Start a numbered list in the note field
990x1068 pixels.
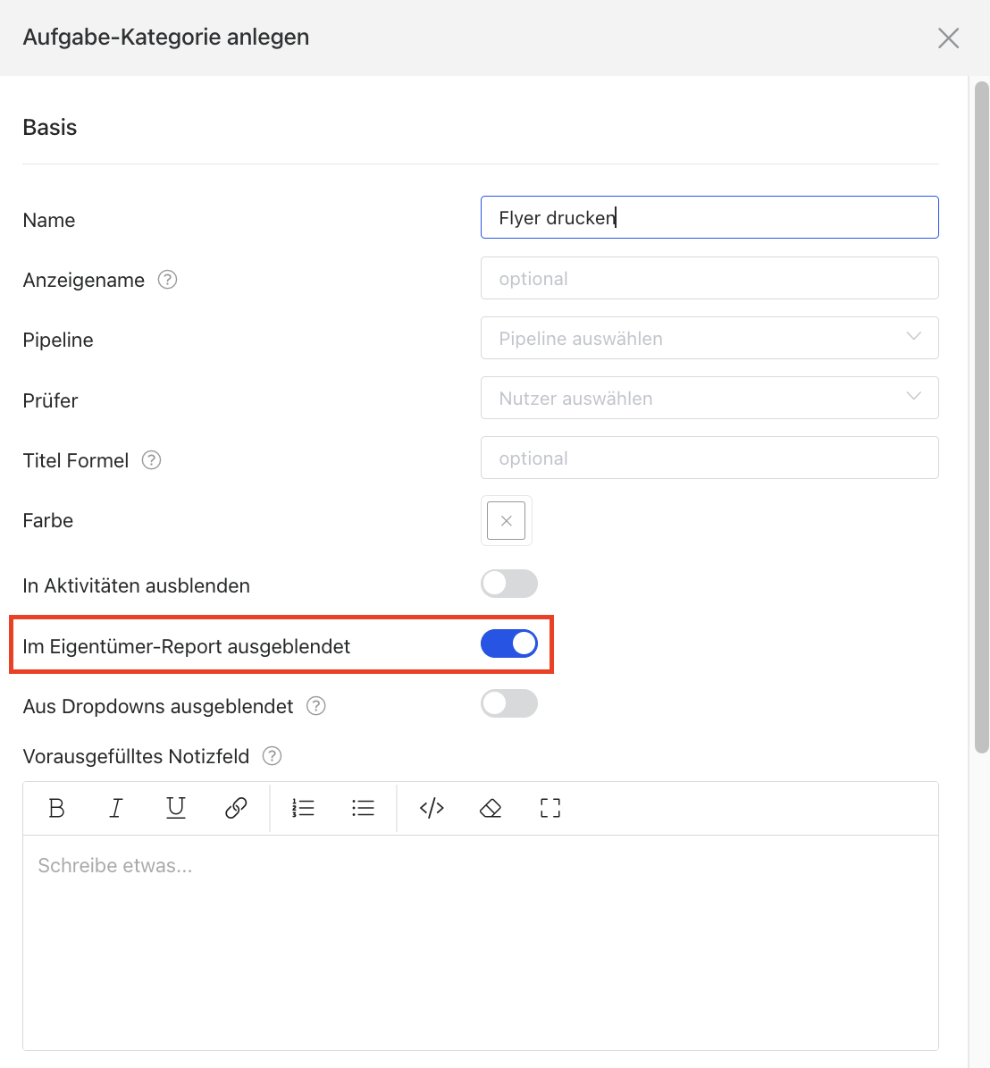click(x=303, y=808)
